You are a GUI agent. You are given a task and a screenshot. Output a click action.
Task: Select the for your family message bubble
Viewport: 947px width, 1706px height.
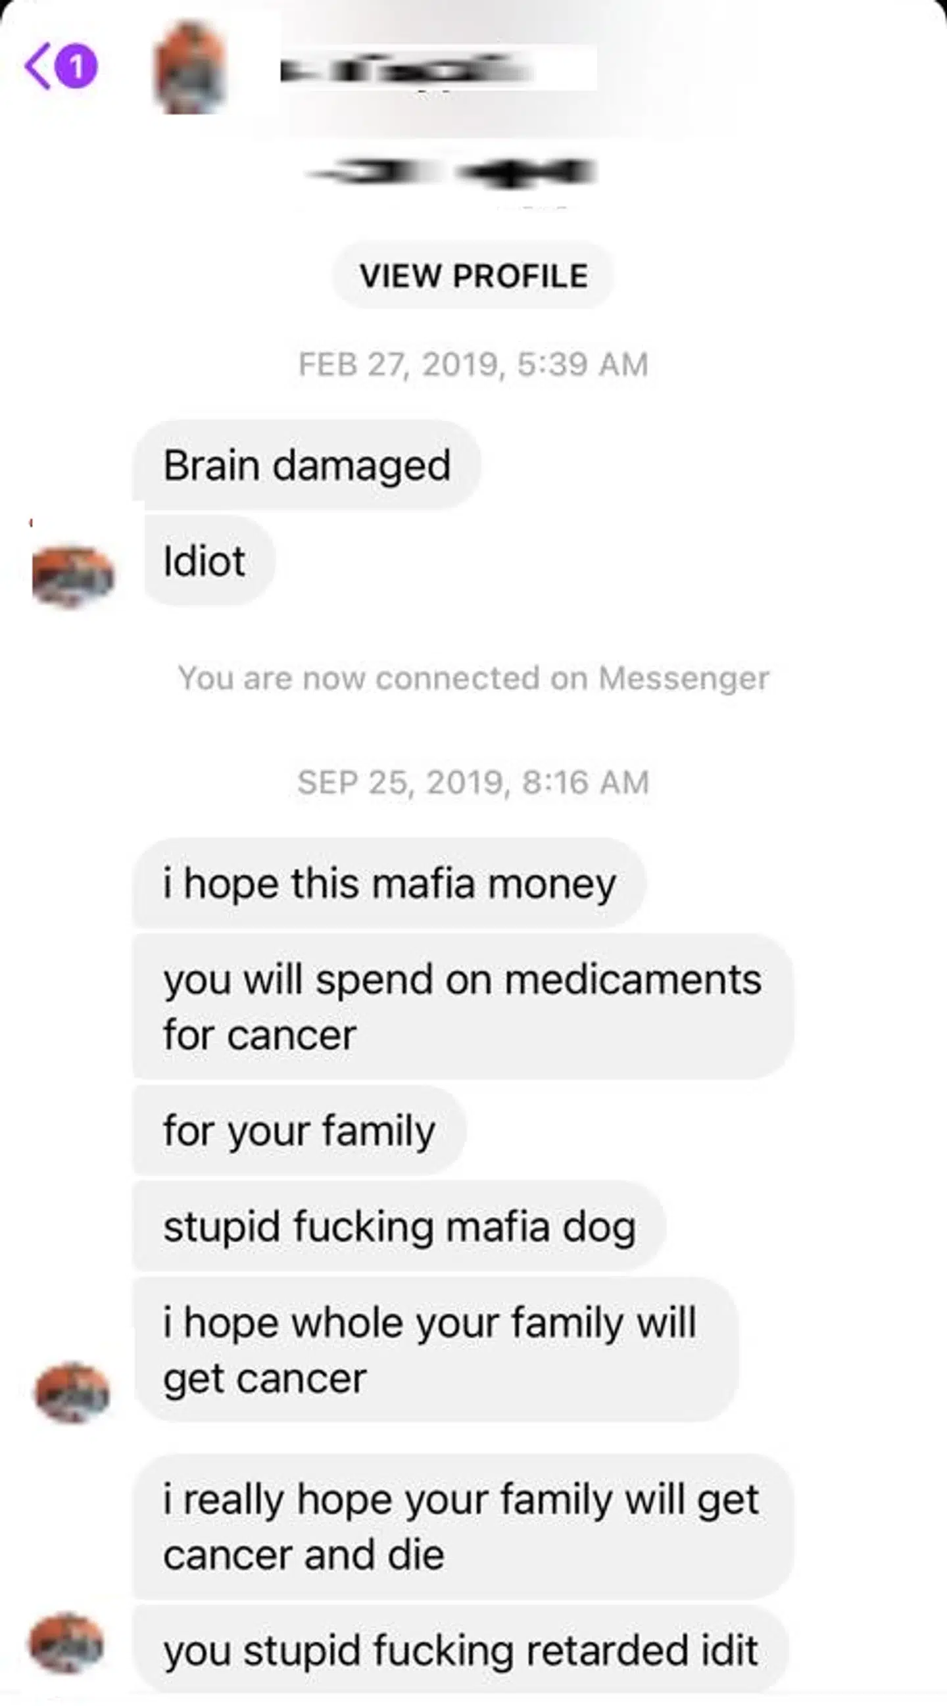(299, 1130)
